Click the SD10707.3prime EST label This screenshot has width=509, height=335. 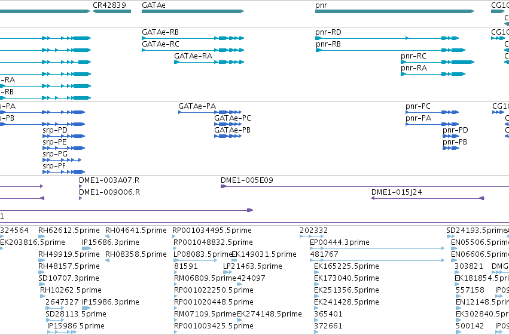[x=69, y=279]
